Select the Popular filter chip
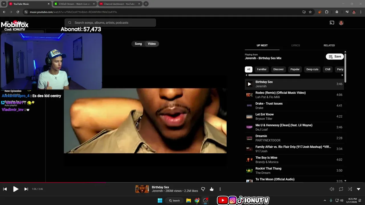The width and height of the screenshot is (365, 205). click(295, 69)
